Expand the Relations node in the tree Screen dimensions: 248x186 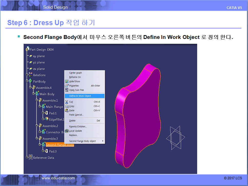click(x=27, y=75)
